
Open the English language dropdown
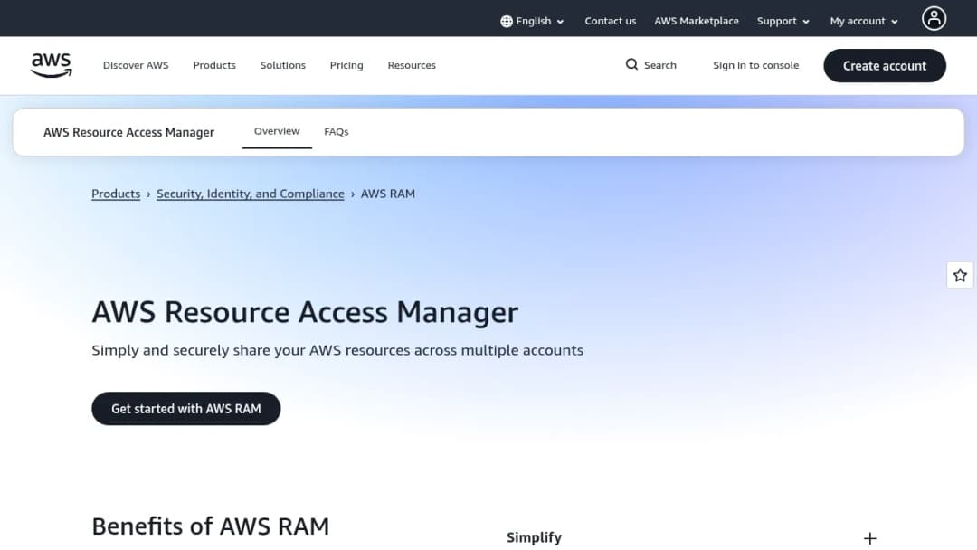532,21
